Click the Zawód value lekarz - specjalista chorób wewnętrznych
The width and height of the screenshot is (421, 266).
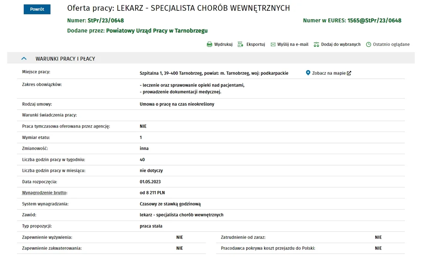coord(181,215)
